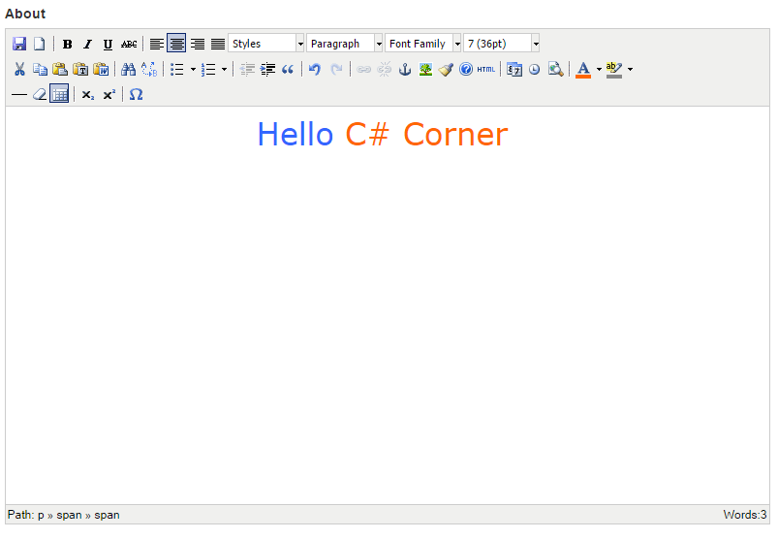
Task: Open HTML source editor
Action: click(x=485, y=69)
